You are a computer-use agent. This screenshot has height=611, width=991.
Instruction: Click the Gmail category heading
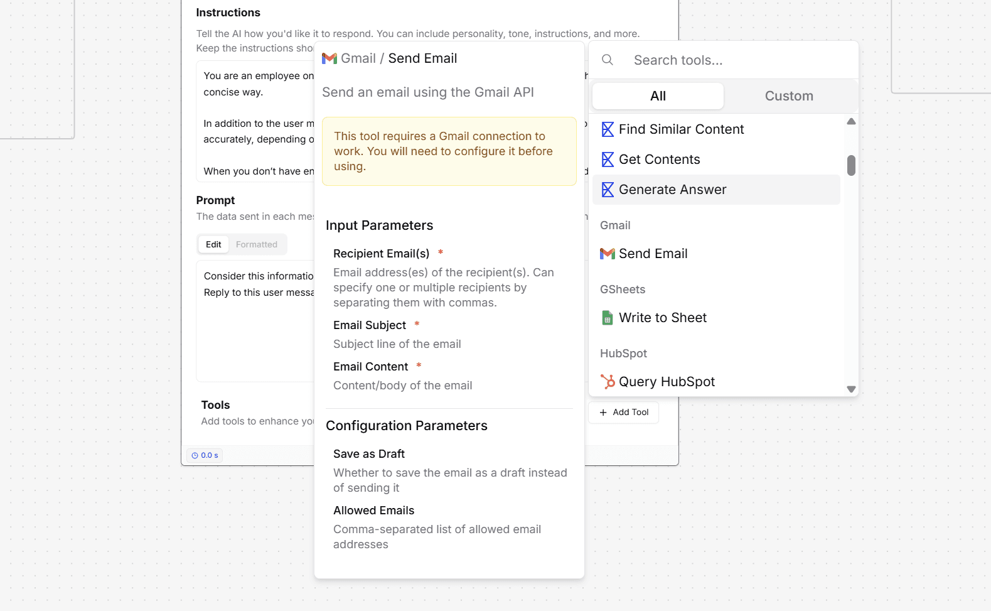tap(615, 225)
